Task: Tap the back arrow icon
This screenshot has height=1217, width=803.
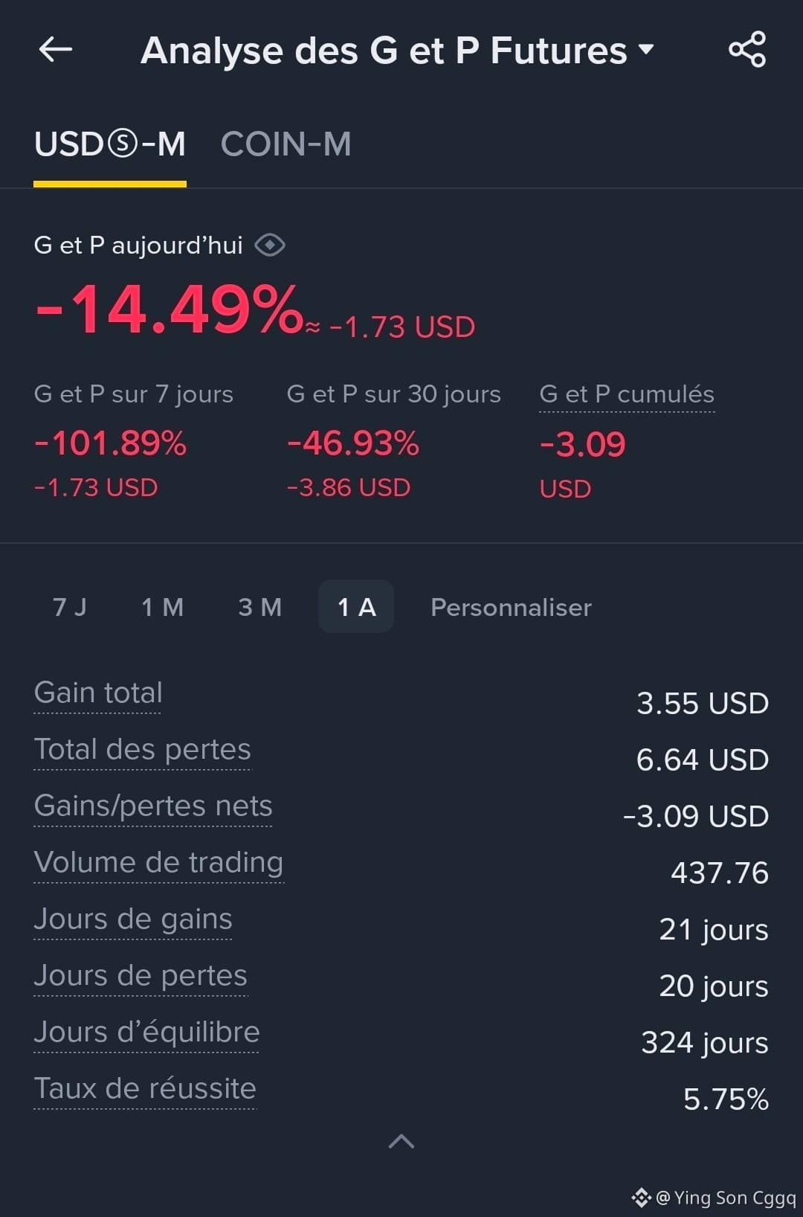Action: pos(56,50)
